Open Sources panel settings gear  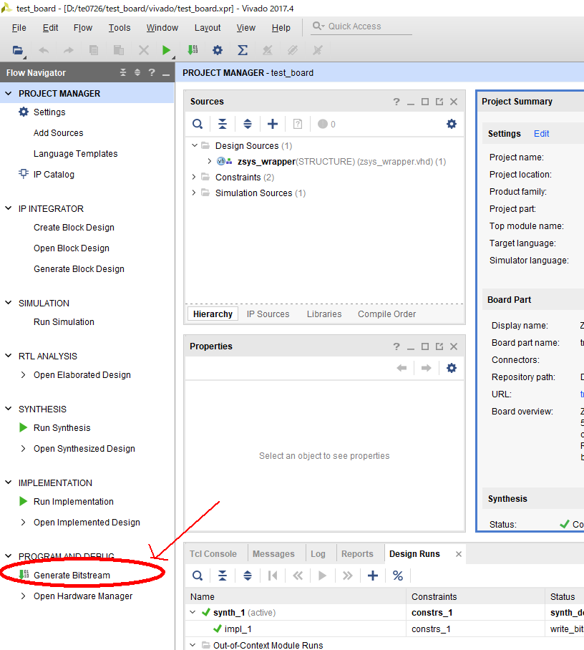pyautogui.click(x=452, y=124)
